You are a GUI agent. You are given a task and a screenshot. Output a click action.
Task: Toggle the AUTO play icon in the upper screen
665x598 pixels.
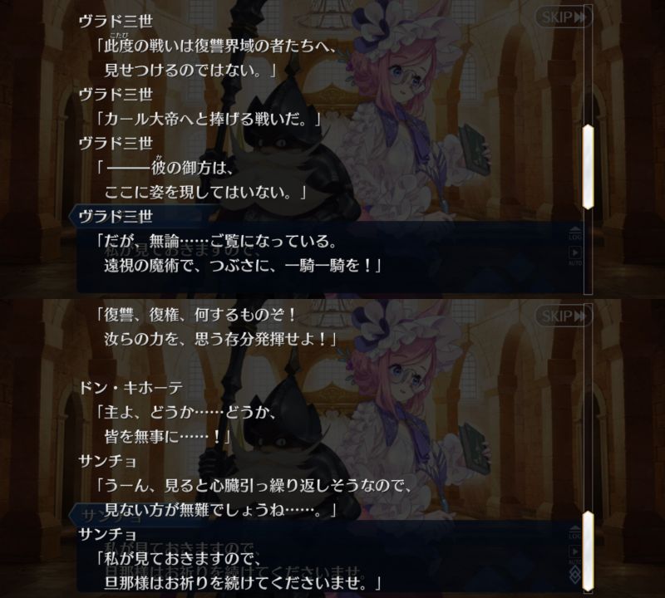[574, 256]
